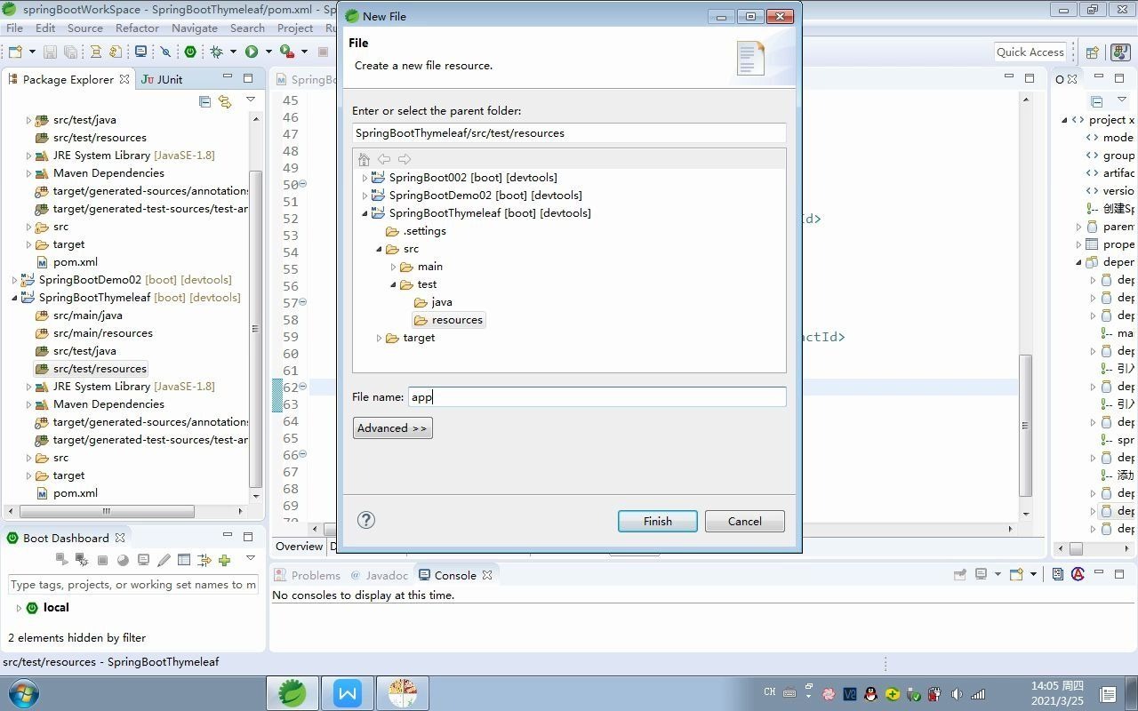Toggle Link with Editor in Package Explorer
This screenshot has width=1138, height=711.
(225, 101)
